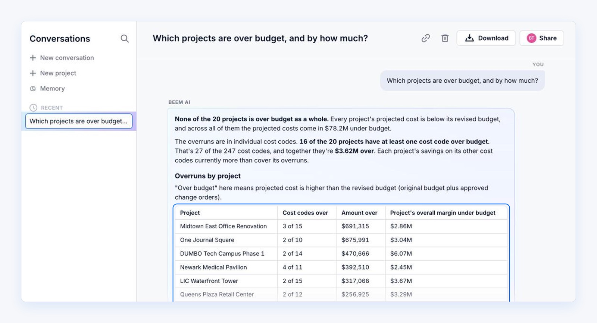Copy conversation link via chain icon
This screenshot has width=597, height=323.
click(x=426, y=38)
